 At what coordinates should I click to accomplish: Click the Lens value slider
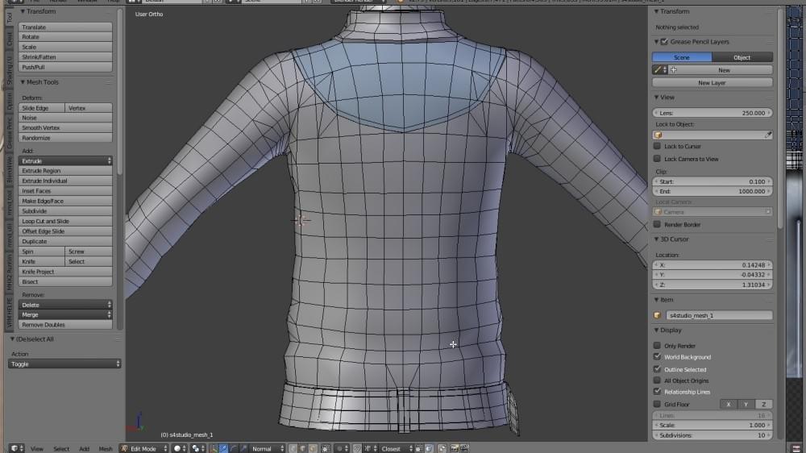(x=712, y=113)
